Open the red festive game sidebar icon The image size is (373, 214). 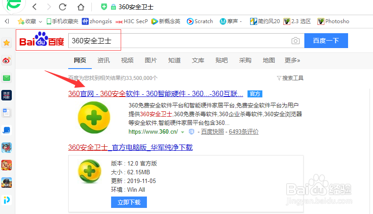click(7, 165)
